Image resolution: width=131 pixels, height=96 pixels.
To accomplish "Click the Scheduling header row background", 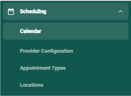I will click(66, 11).
